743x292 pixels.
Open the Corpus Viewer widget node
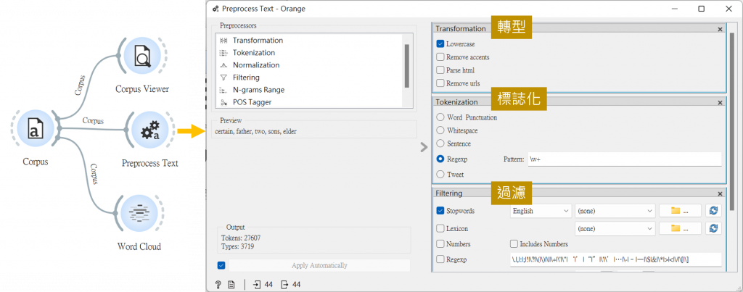coord(142,56)
